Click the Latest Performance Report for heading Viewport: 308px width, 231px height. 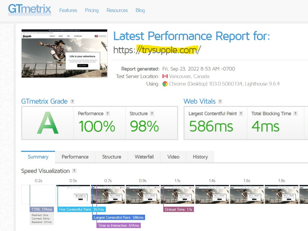(x=192, y=36)
